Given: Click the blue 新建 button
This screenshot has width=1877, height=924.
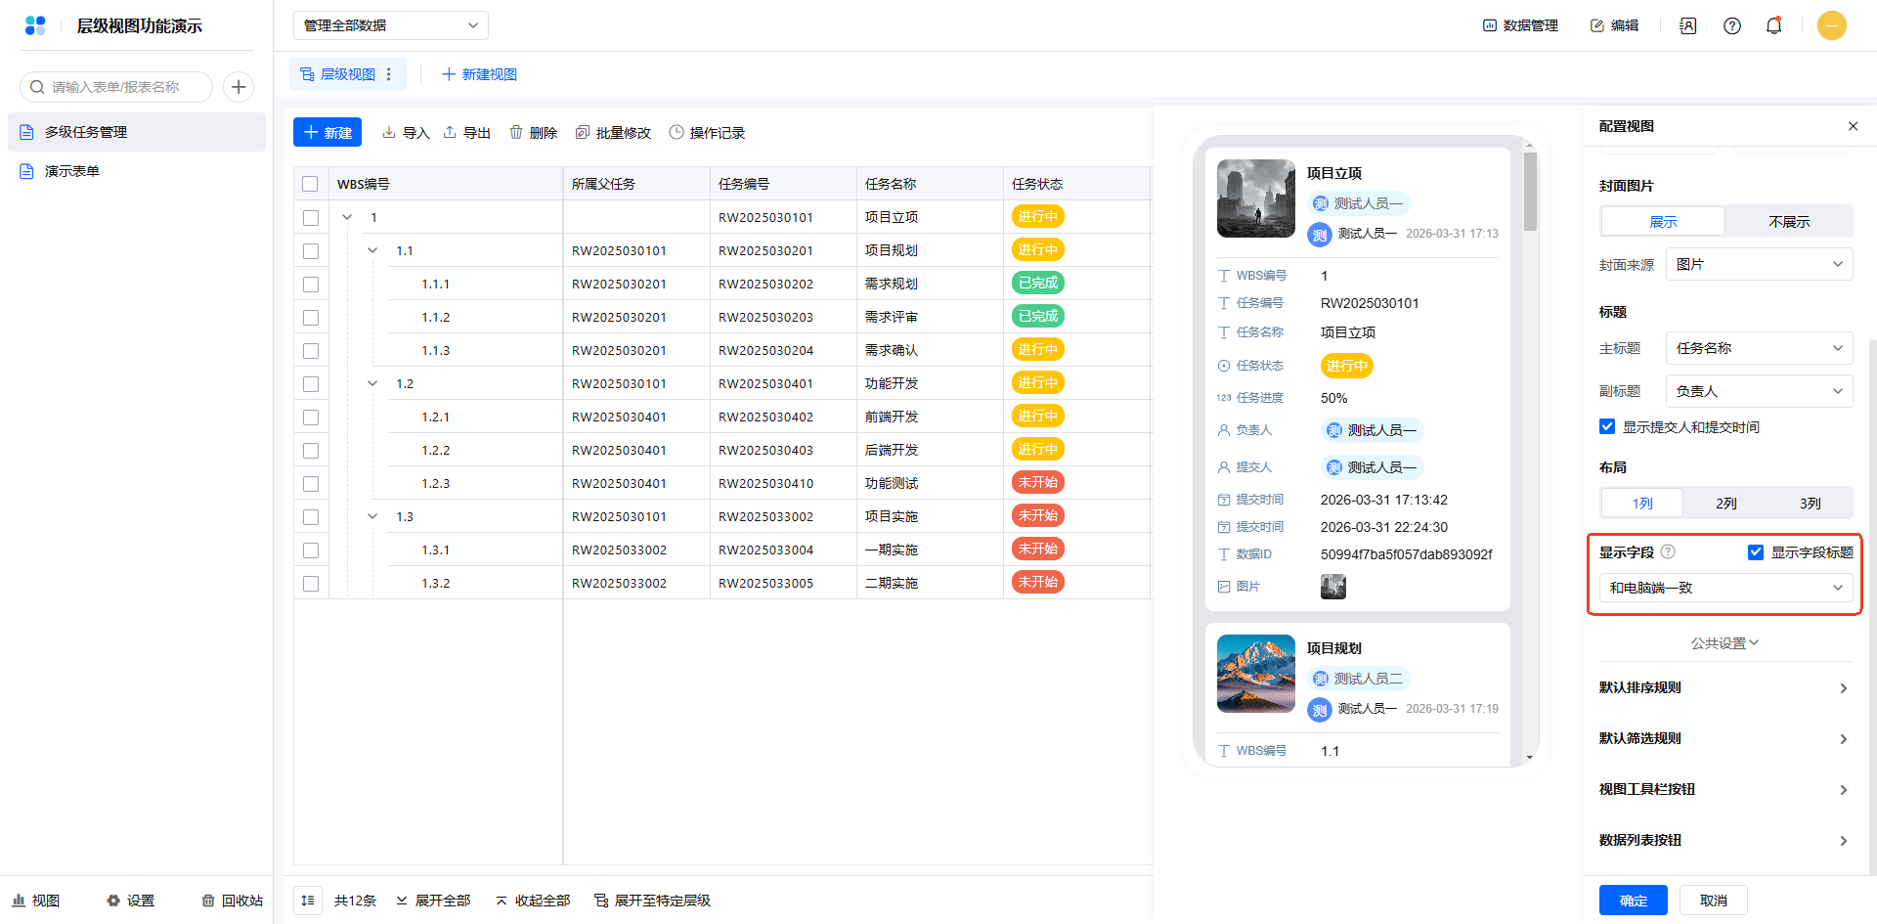Looking at the screenshot, I should pos(327,133).
